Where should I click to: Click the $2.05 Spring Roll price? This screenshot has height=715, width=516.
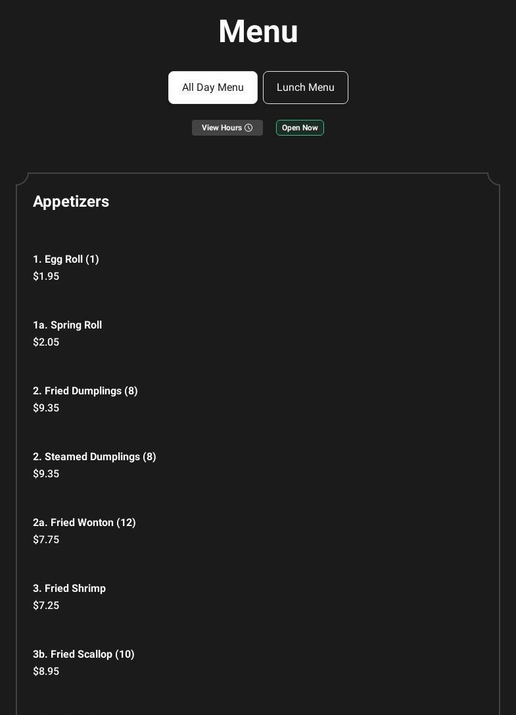tap(46, 342)
